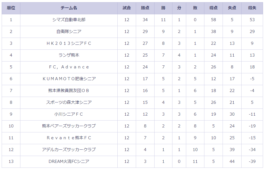
Task: Click the 勝点 column header
Action: point(145,8)
